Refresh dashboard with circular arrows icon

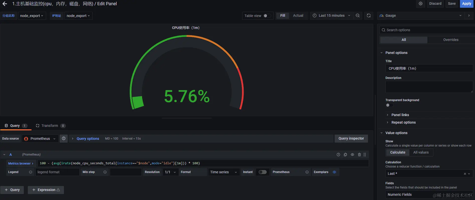(x=369, y=15)
